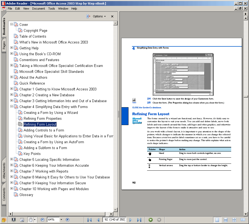Click the page insert icon in status bar

click(x=22, y=220)
